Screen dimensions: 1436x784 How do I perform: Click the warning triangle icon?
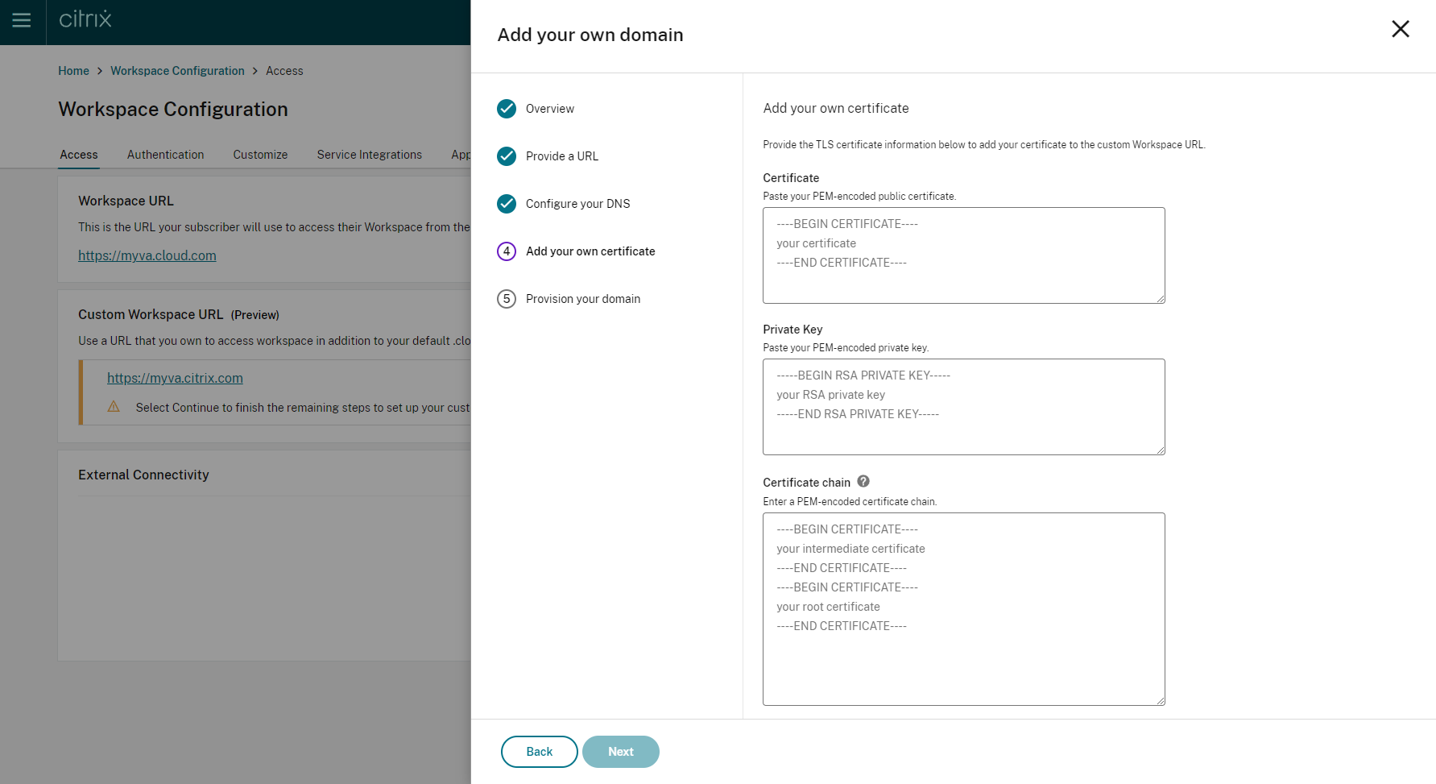tap(114, 407)
